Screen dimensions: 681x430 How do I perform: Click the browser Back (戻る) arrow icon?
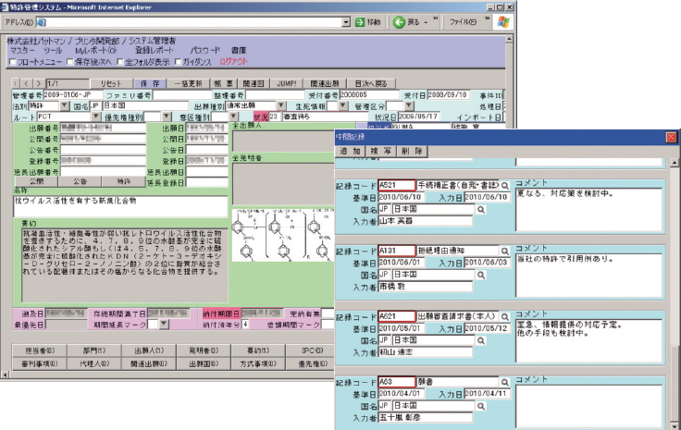tap(399, 21)
